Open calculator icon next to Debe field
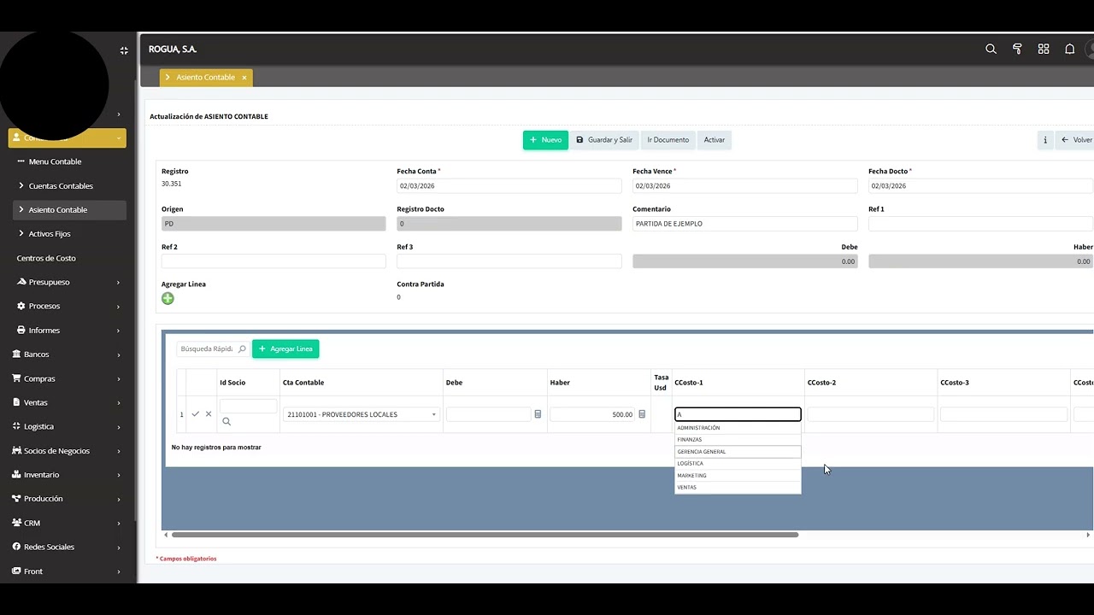The image size is (1094, 615). 538,414
